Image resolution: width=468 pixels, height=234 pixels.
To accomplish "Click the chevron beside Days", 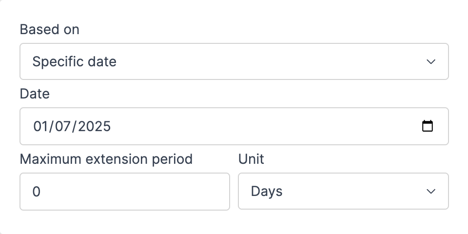I will tap(430, 192).
